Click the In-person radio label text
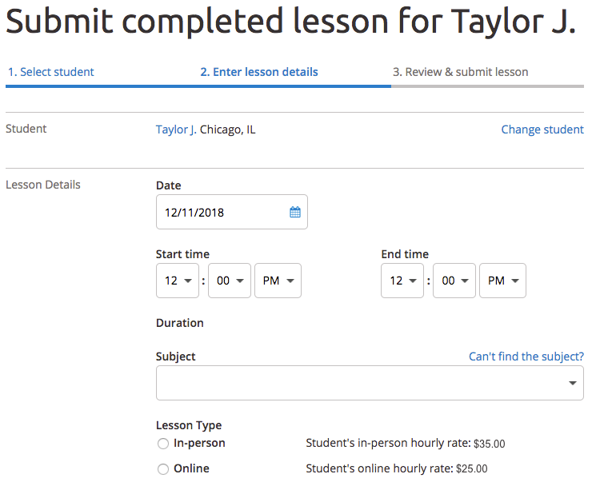The image size is (596, 490). click(199, 444)
